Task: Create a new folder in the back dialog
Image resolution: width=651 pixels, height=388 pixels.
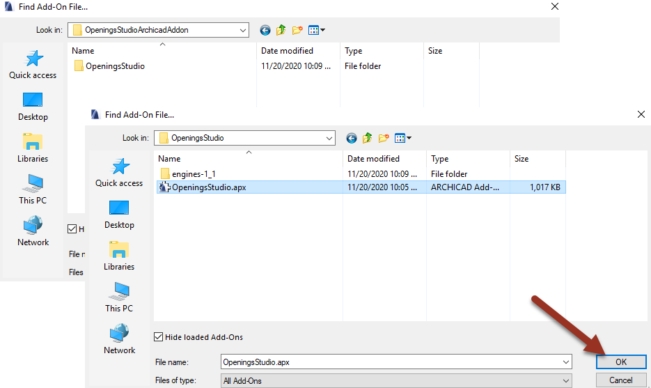Action: 297,30
